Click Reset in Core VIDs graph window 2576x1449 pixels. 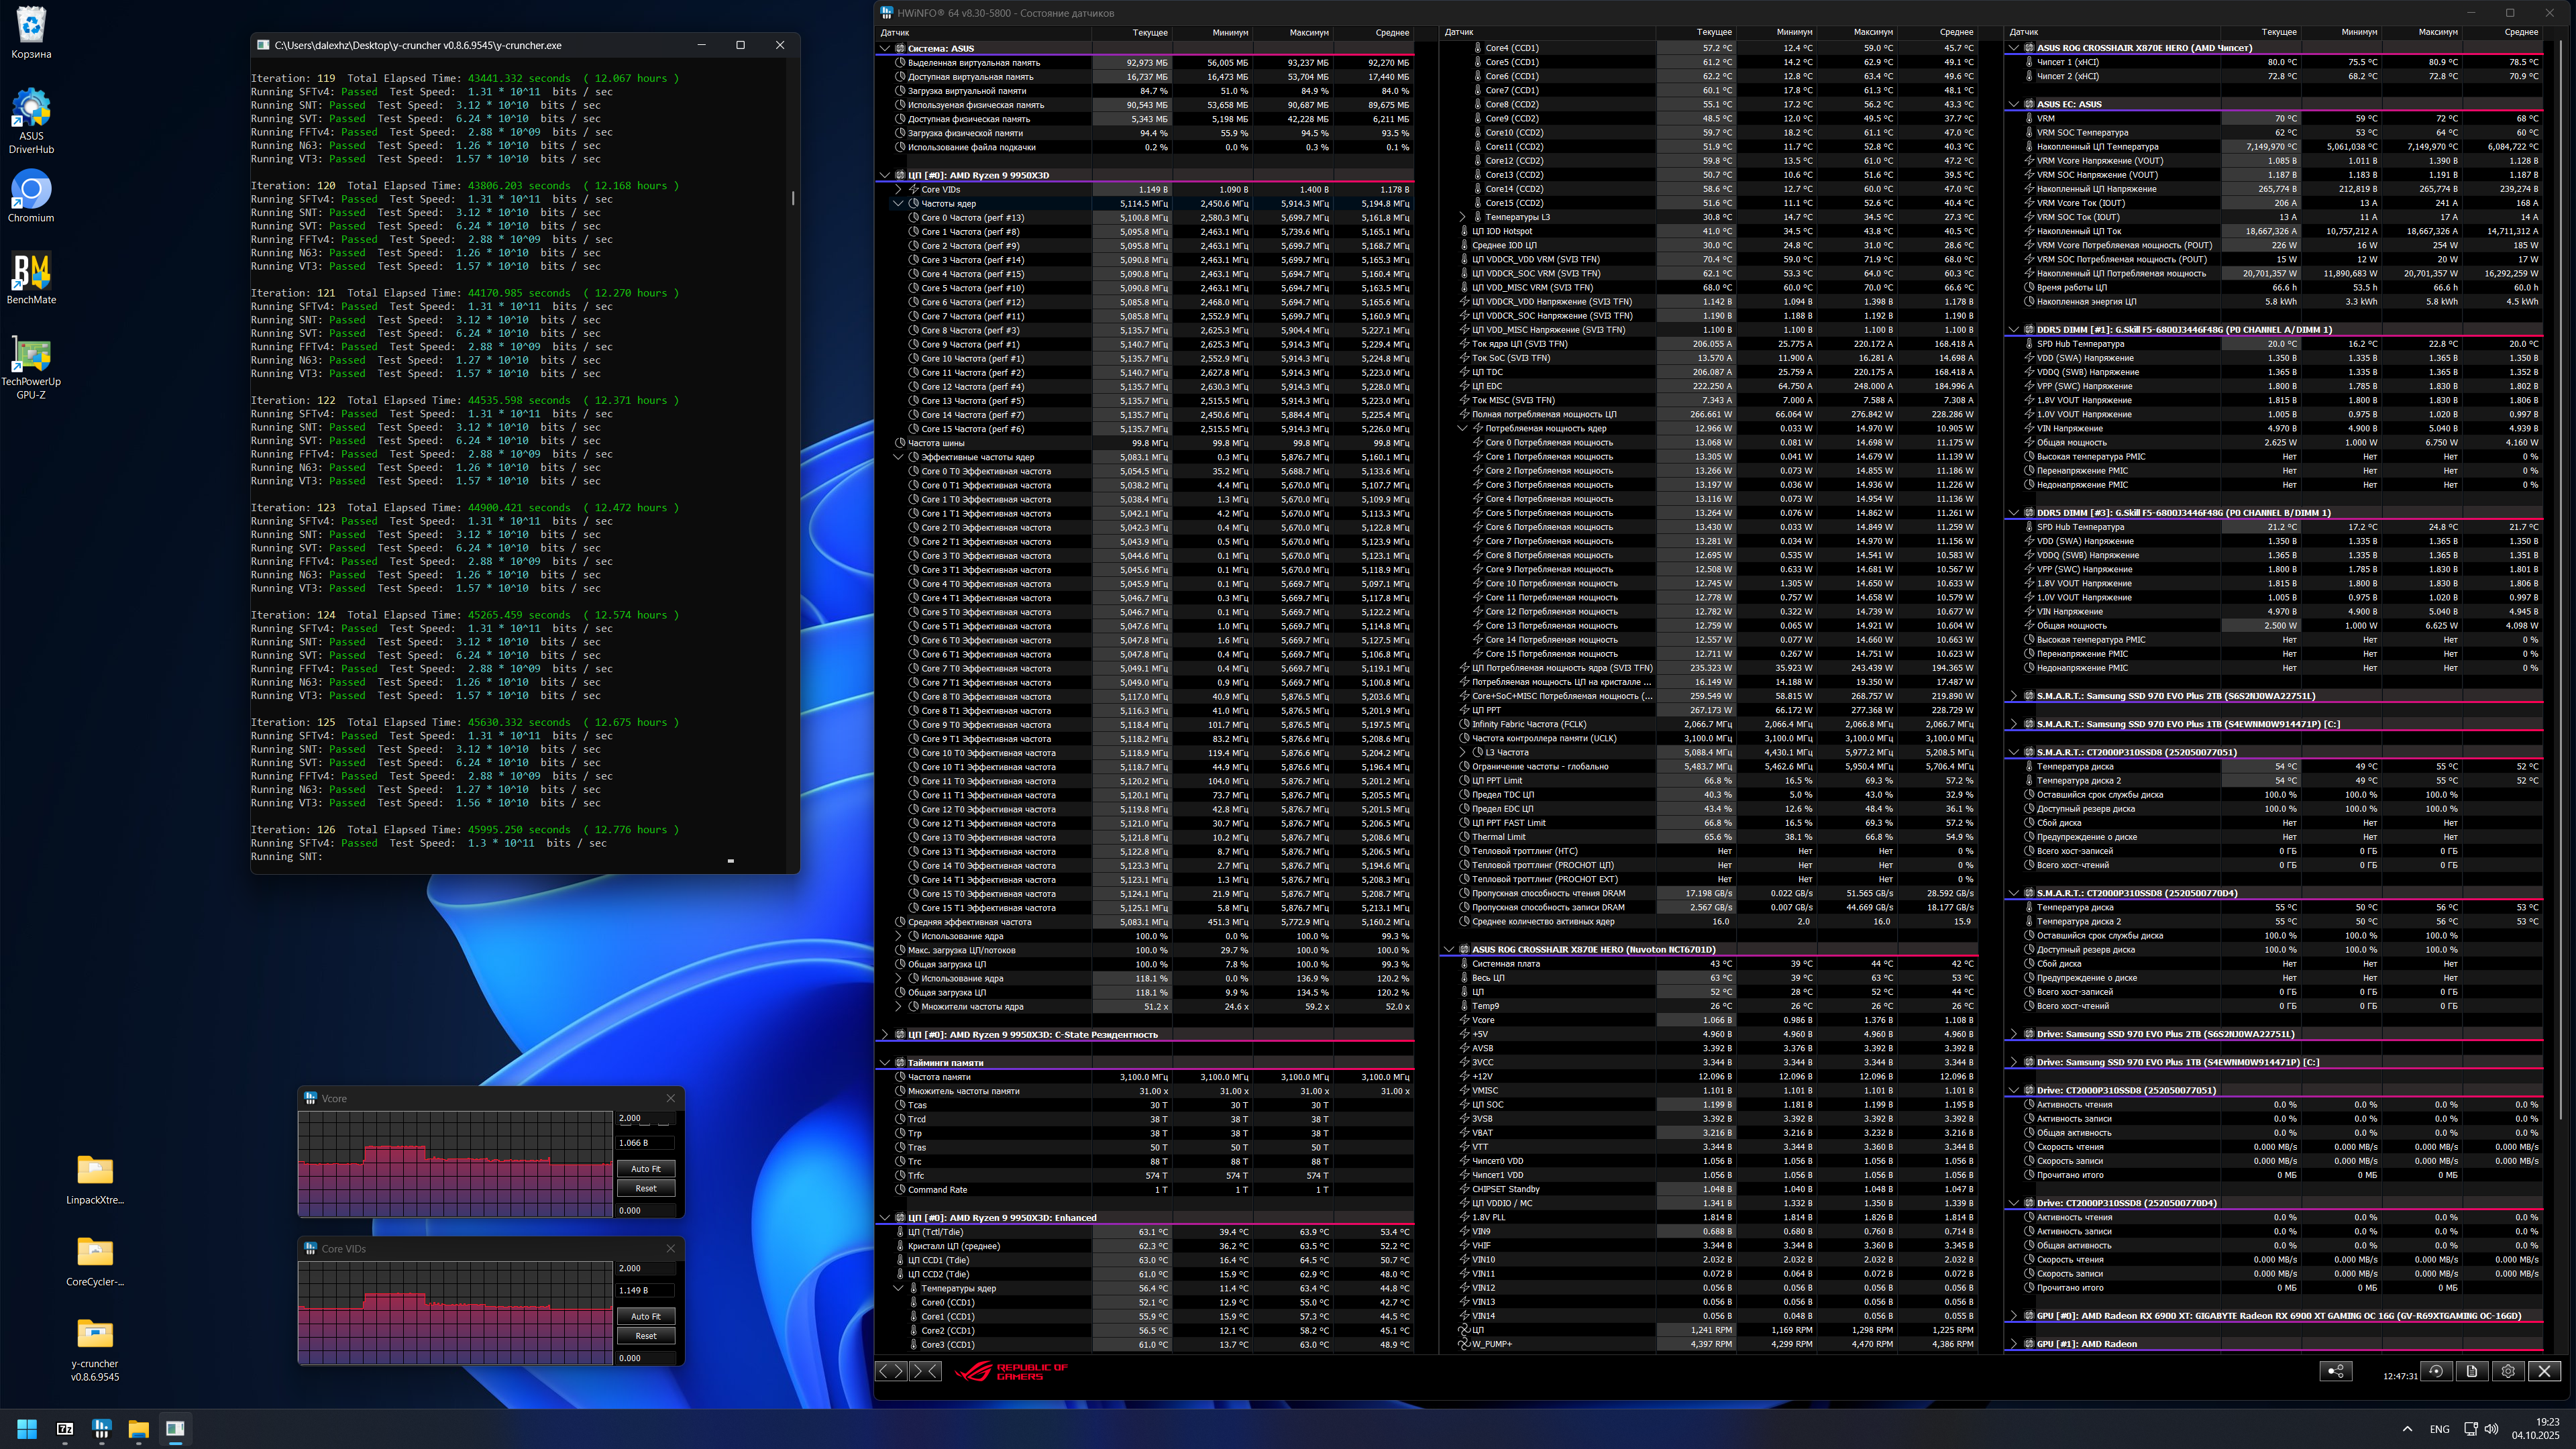(x=645, y=1336)
